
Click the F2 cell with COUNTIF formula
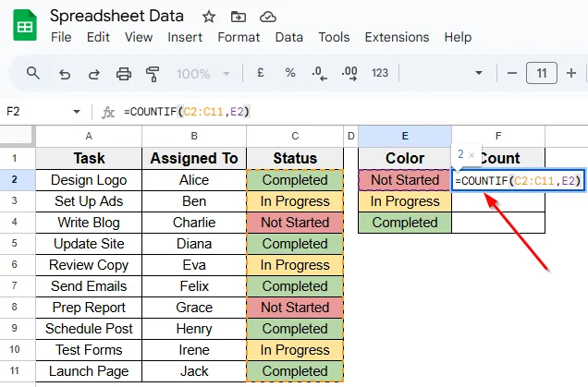tap(518, 181)
